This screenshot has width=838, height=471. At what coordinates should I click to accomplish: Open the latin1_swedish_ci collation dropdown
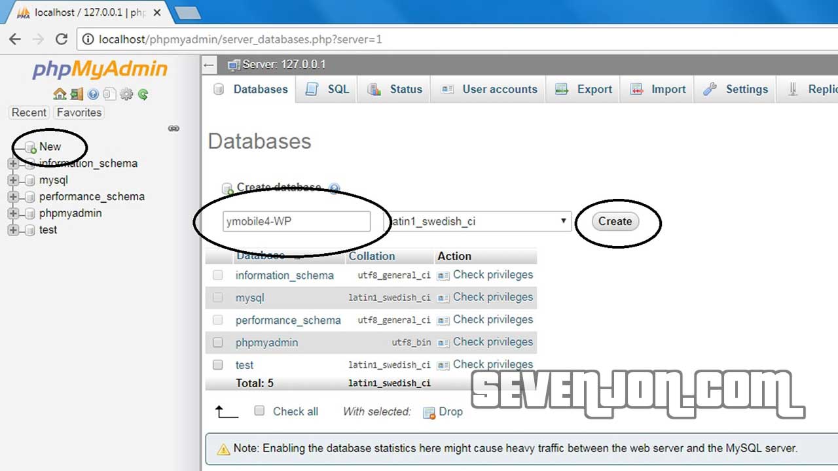pyautogui.click(x=477, y=221)
